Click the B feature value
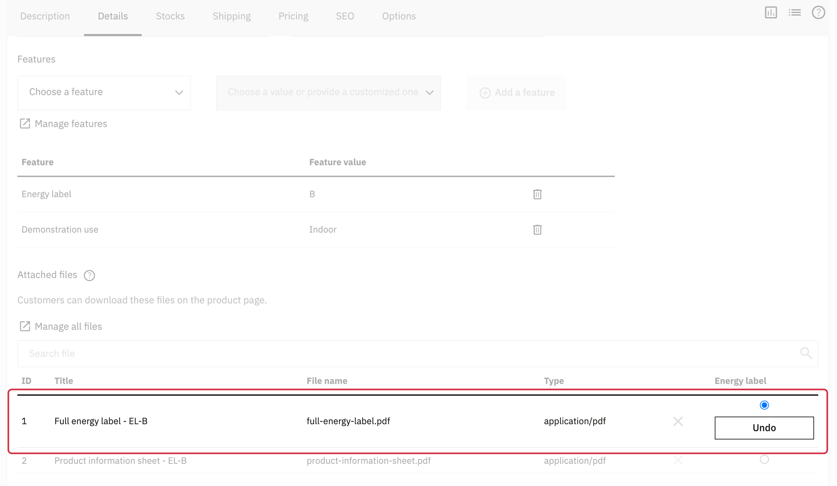The image size is (837, 486). (312, 194)
